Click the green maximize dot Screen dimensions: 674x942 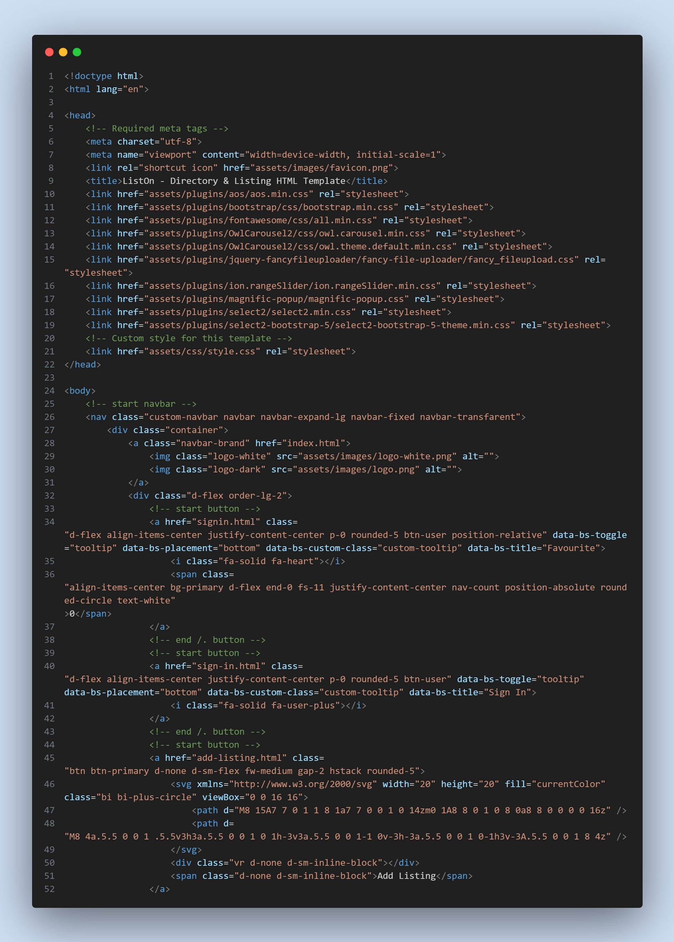77,52
